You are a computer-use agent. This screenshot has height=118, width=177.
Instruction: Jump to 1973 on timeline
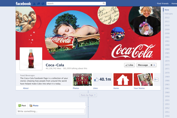tap(167, 65)
